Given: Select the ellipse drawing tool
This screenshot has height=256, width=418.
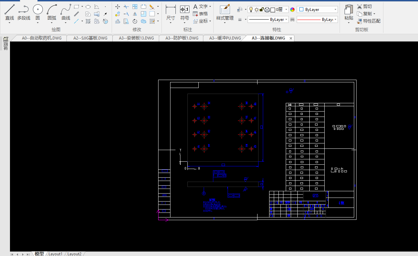Looking at the screenshot, I should pos(88,6).
